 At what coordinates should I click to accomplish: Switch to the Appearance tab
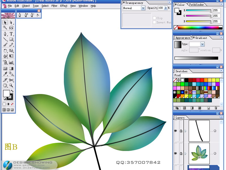click(x=183, y=38)
